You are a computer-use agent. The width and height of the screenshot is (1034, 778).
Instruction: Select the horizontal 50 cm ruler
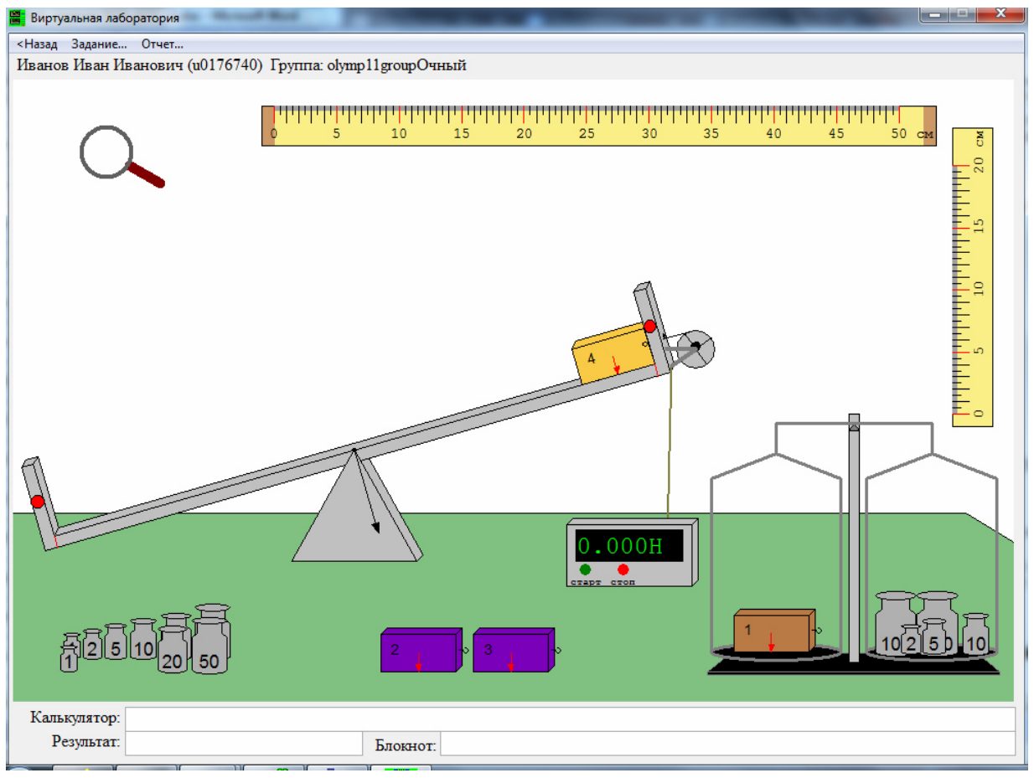click(598, 126)
